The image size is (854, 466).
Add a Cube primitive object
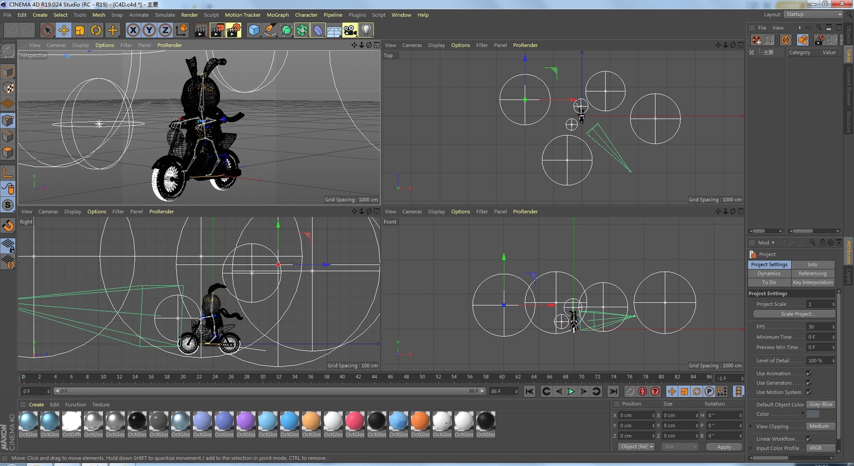pyautogui.click(x=254, y=30)
